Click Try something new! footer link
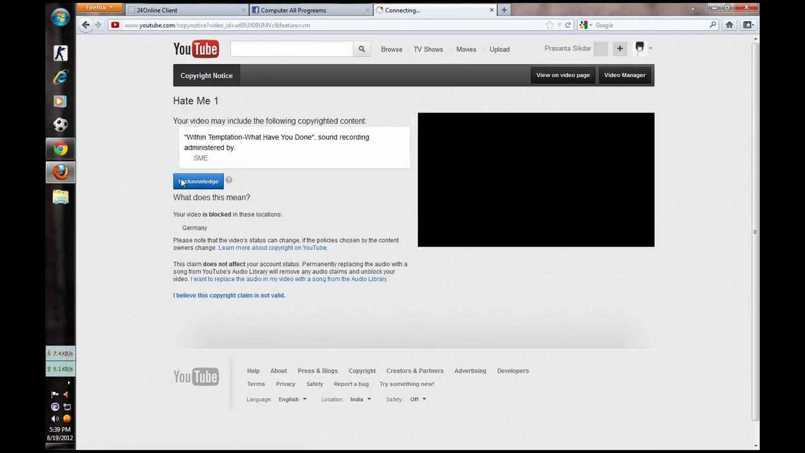This screenshot has width=805, height=453. point(407,384)
